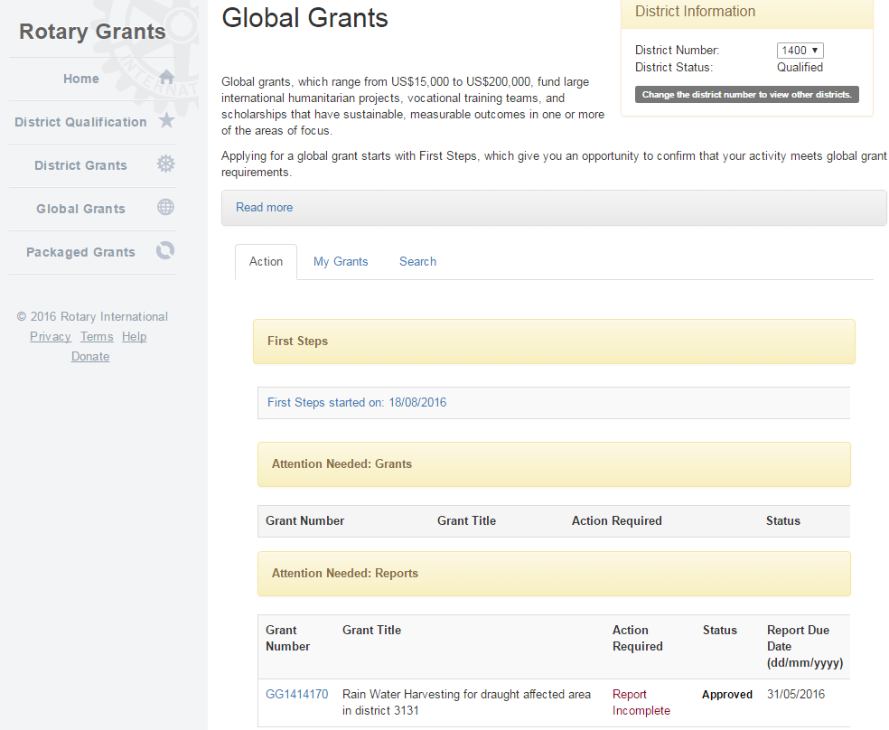Click Action Required header in Grants table

point(616,521)
